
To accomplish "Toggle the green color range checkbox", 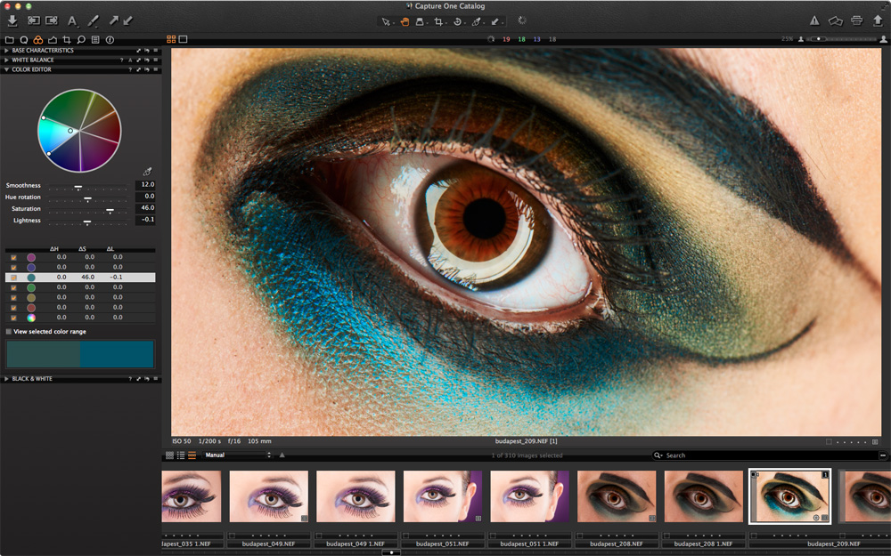I will tap(12, 287).
